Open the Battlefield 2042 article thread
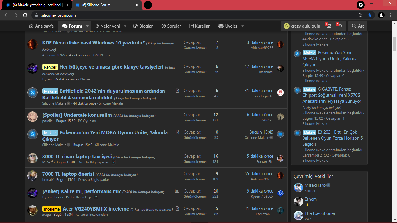397x223 pixels. click(x=103, y=94)
